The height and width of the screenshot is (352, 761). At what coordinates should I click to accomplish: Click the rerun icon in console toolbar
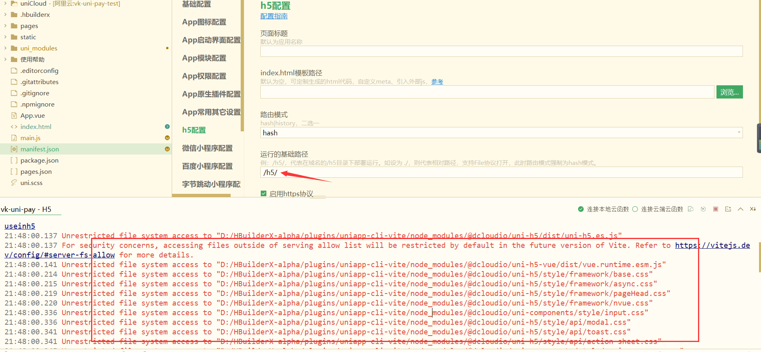703,209
